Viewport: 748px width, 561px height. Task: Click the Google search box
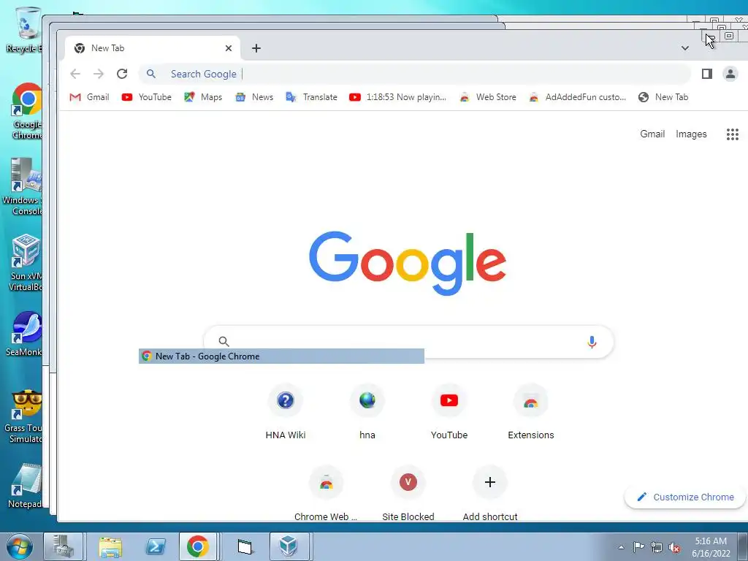point(408,342)
